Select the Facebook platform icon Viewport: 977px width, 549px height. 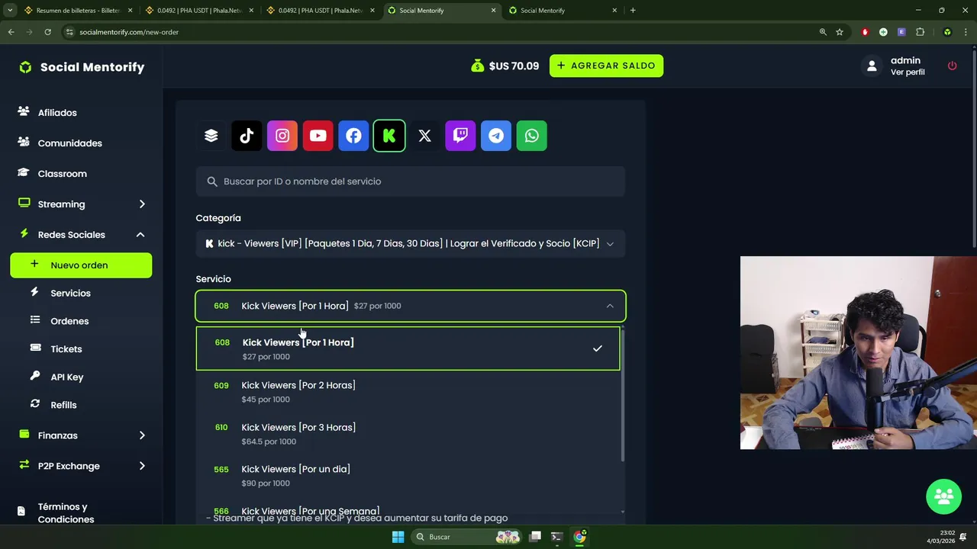click(353, 136)
